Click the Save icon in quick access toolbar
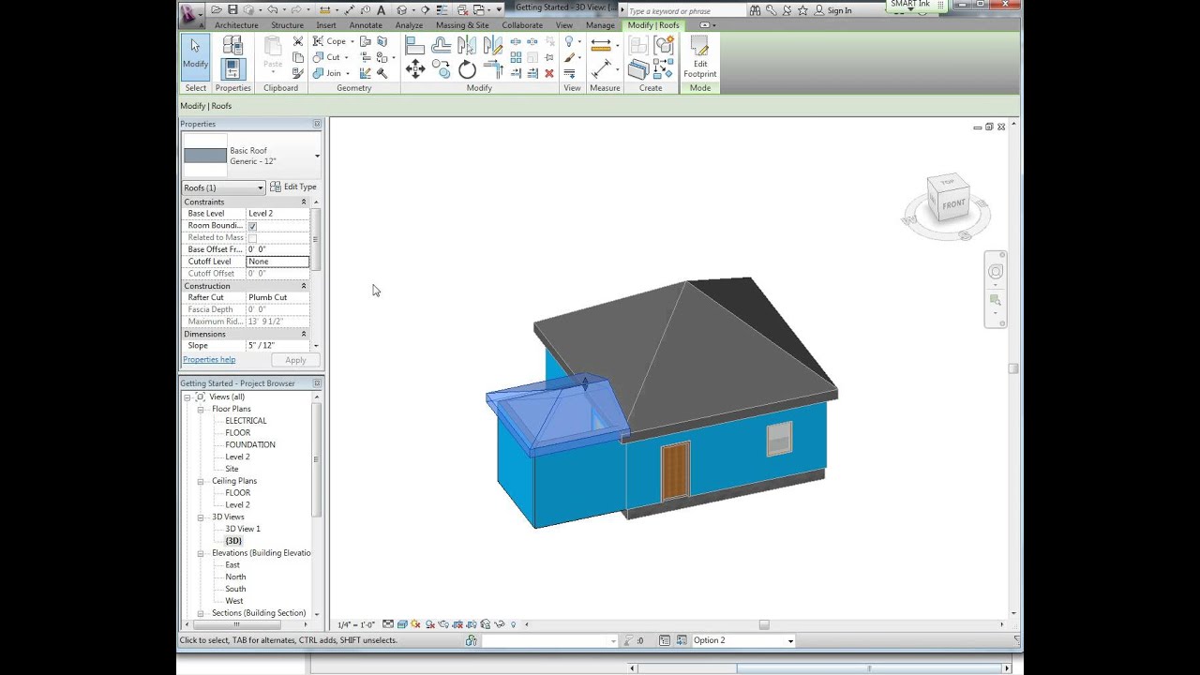1200x675 pixels. coord(232,9)
